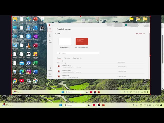The image size is (164, 123).
Task: Select the Outlook (classic) desktop icon
Action: [x=35, y=29]
